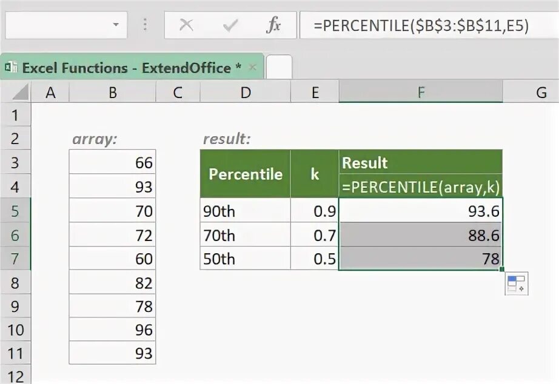Click the Enter checkmark icon in formula bar

(230, 25)
